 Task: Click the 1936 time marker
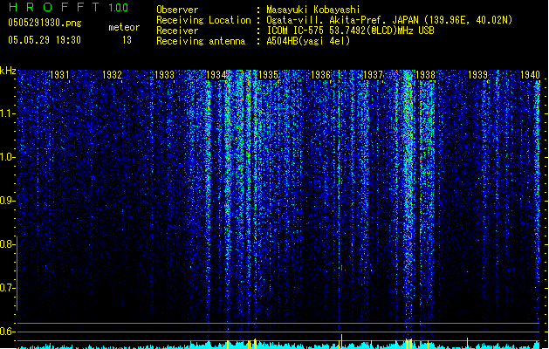(320, 75)
